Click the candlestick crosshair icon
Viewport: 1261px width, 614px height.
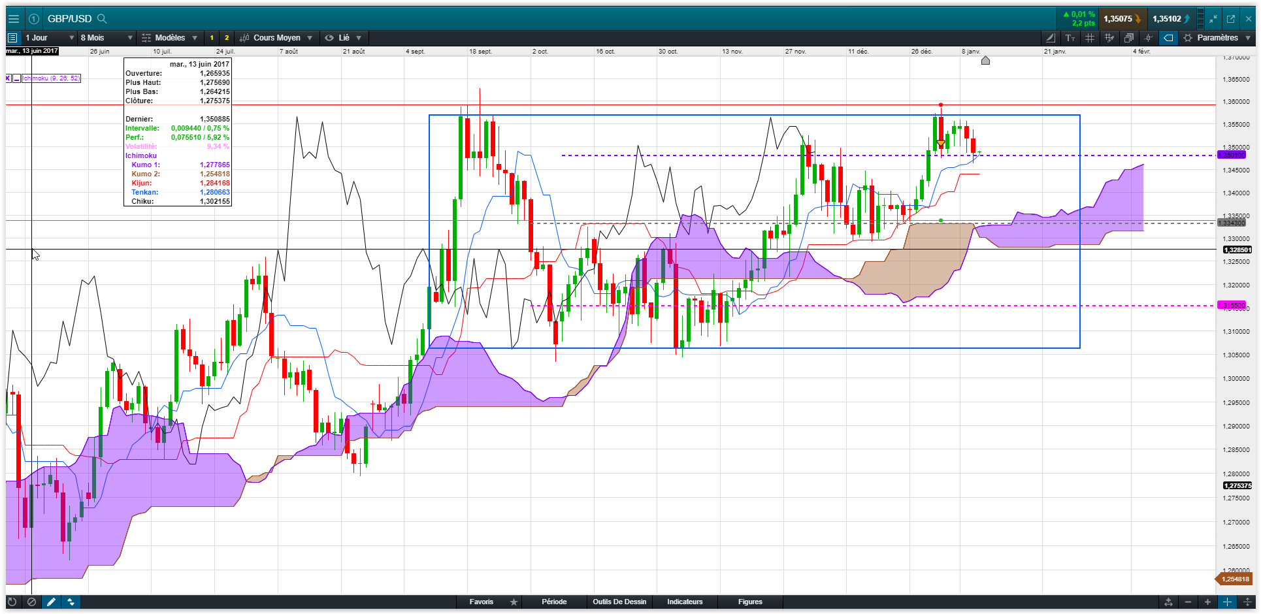point(1149,38)
